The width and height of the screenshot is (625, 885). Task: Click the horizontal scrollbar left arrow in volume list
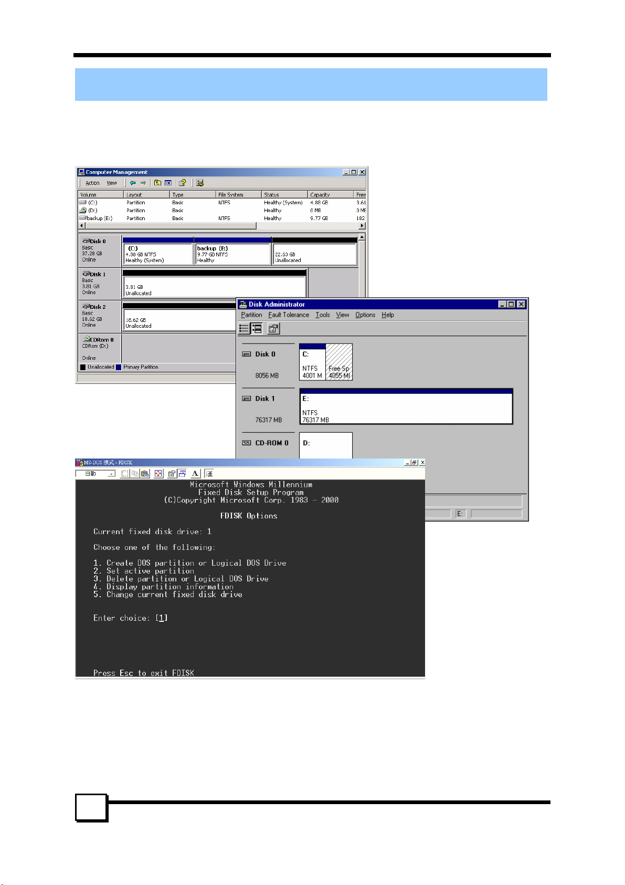81,226
